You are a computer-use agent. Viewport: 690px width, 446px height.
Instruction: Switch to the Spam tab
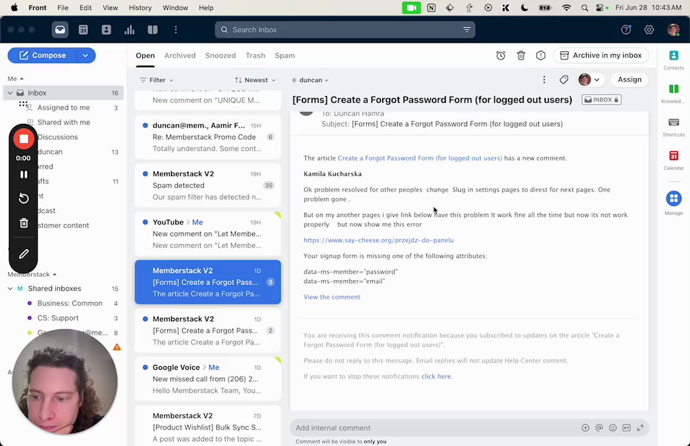pyautogui.click(x=285, y=56)
